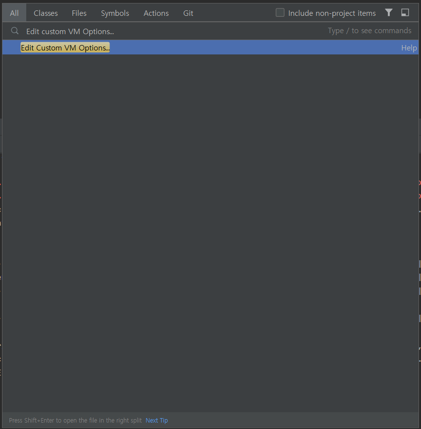Viewport: 421px width, 429px height.
Task: Switch to the Actions tab
Action: 156,13
